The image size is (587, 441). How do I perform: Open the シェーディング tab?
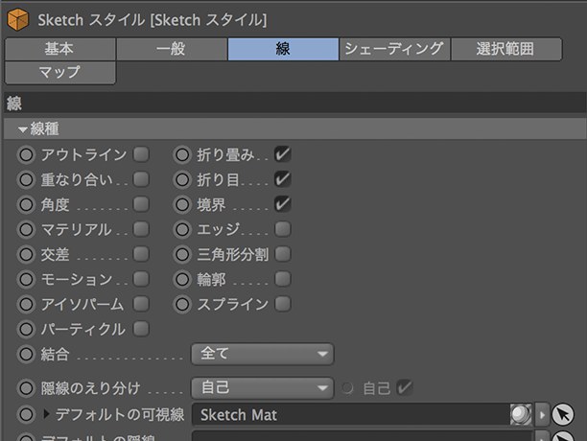point(394,49)
